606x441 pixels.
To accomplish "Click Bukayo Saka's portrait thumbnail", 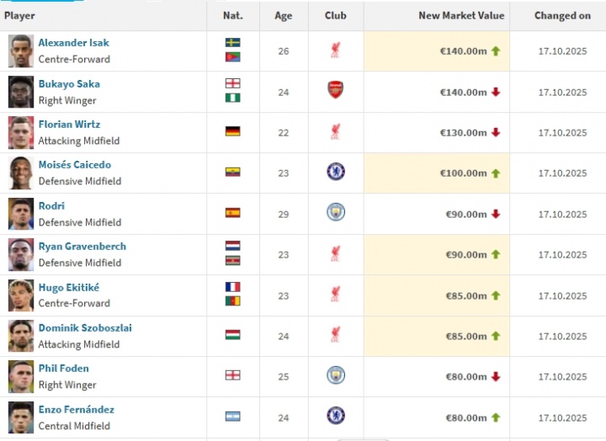I will [x=21, y=92].
